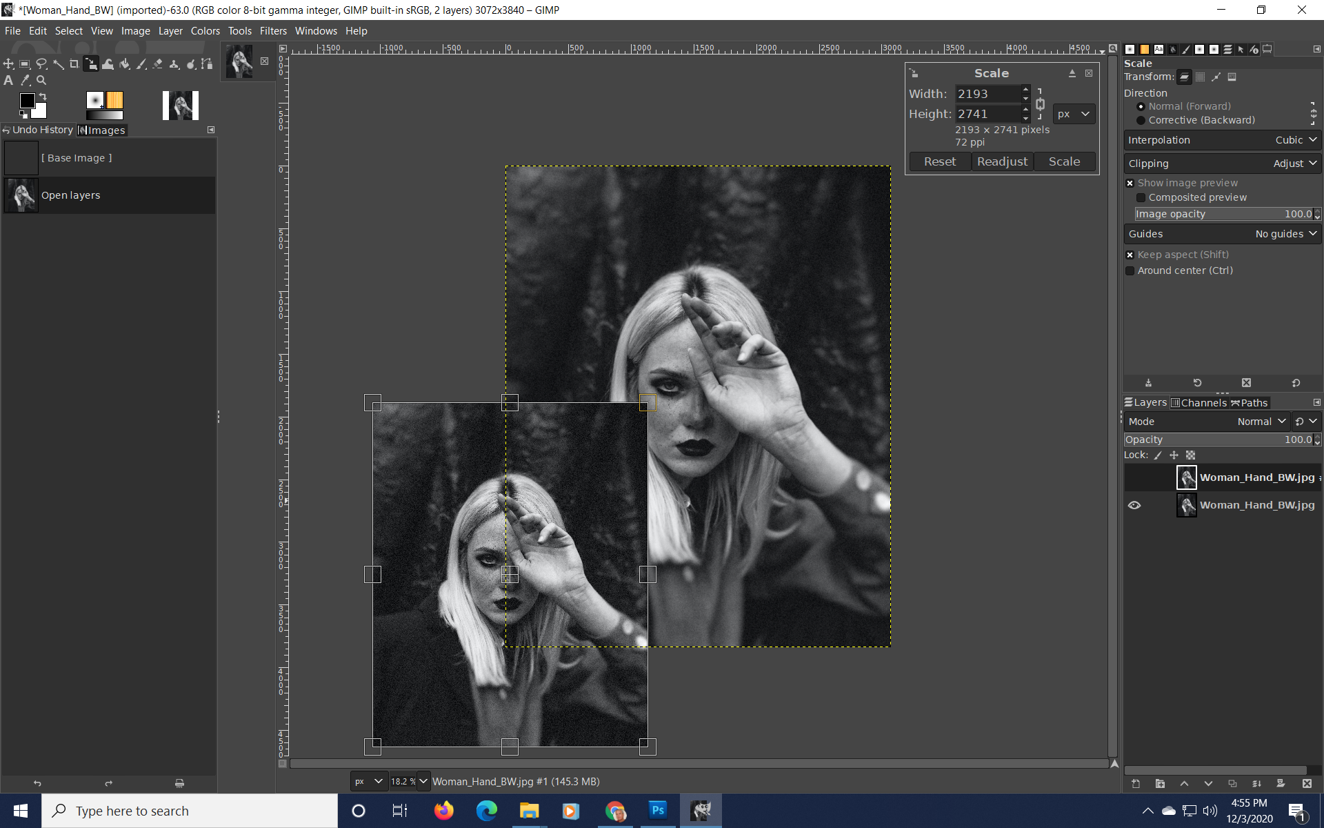Toggle visibility of top Woman_Hand_BW layer
The image size is (1324, 828).
(x=1135, y=476)
